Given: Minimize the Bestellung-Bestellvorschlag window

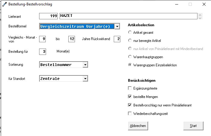Looking at the screenshot, I should click(x=177, y=4).
